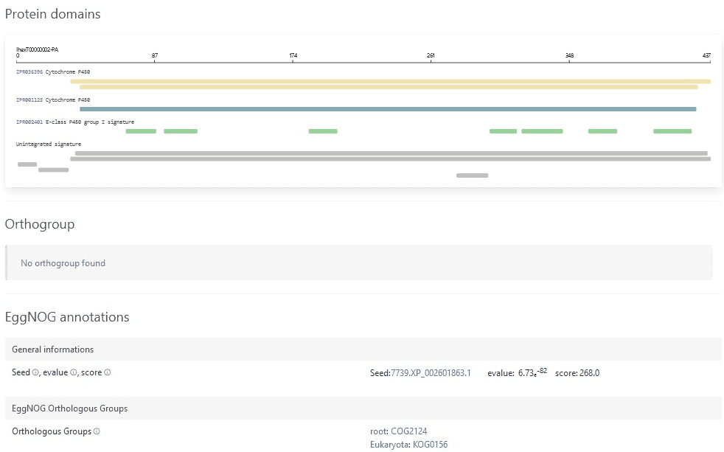Click the green signature segment near position 174
Image resolution: width=724 pixels, height=452 pixels.
coord(323,131)
